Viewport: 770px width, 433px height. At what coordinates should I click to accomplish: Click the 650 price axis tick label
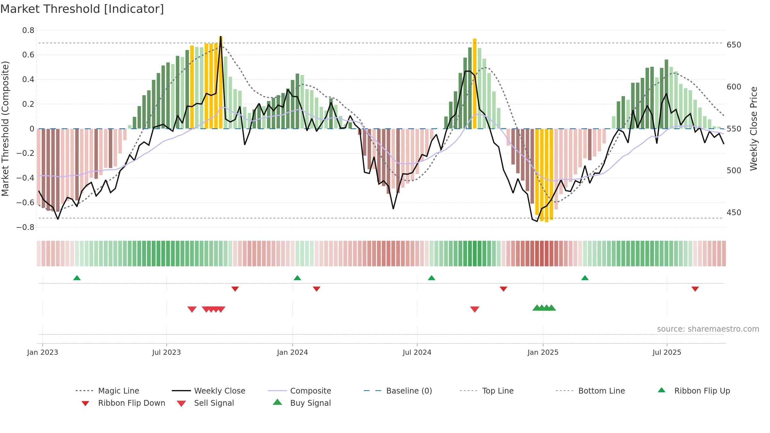(x=734, y=45)
